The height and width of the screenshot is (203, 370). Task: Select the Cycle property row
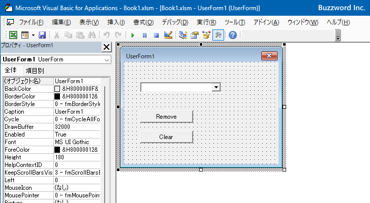(52, 119)
